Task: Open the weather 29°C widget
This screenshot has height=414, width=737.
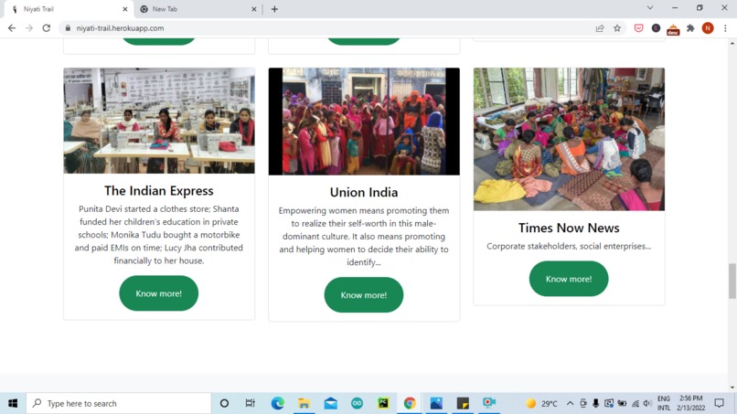Action: point(541,403)
